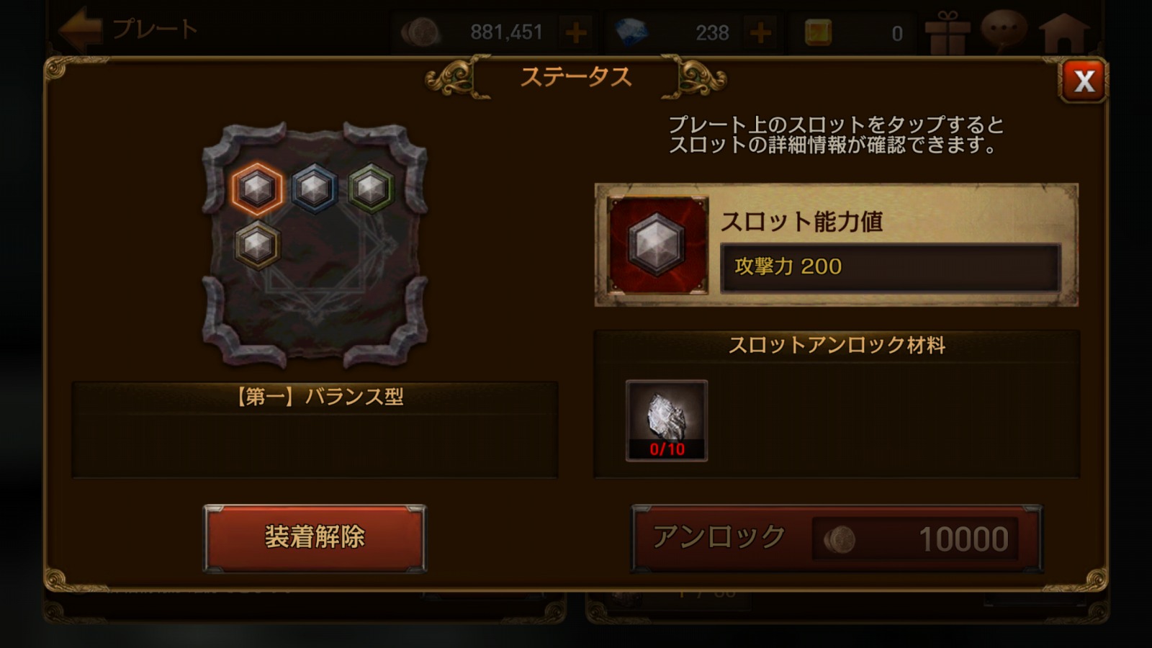Go to the home screen icon
Viewport: 1152px width, 648px height.
(1064, 32)
